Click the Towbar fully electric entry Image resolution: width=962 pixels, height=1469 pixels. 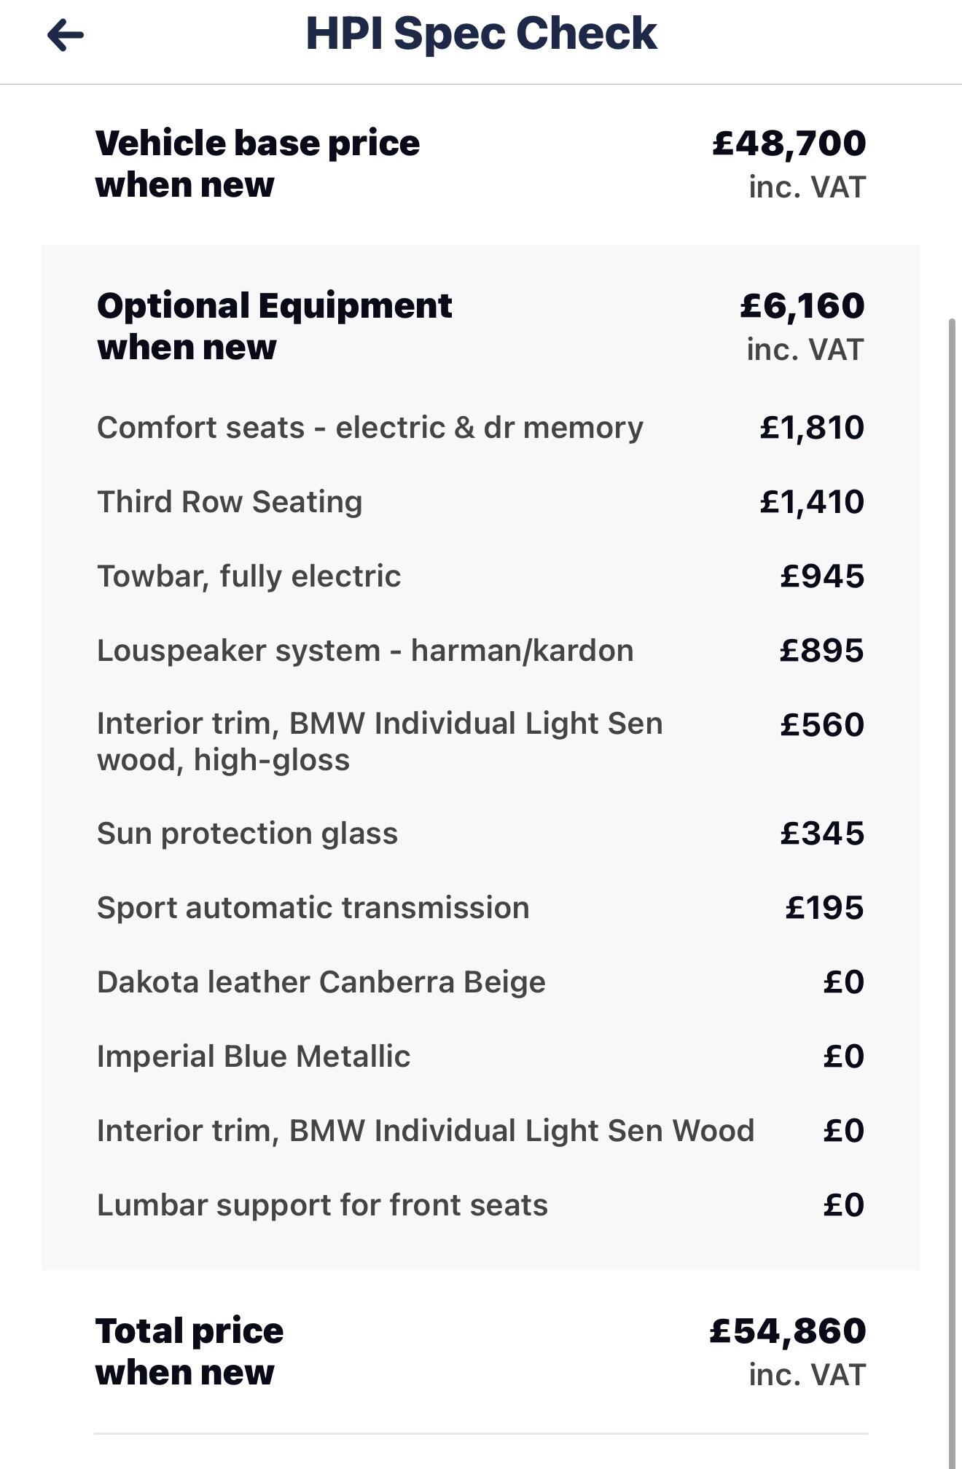(x=249, y=576)
